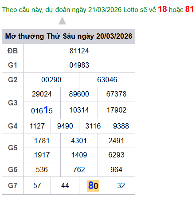Click the G5 row label

click(x=13, y=148)
